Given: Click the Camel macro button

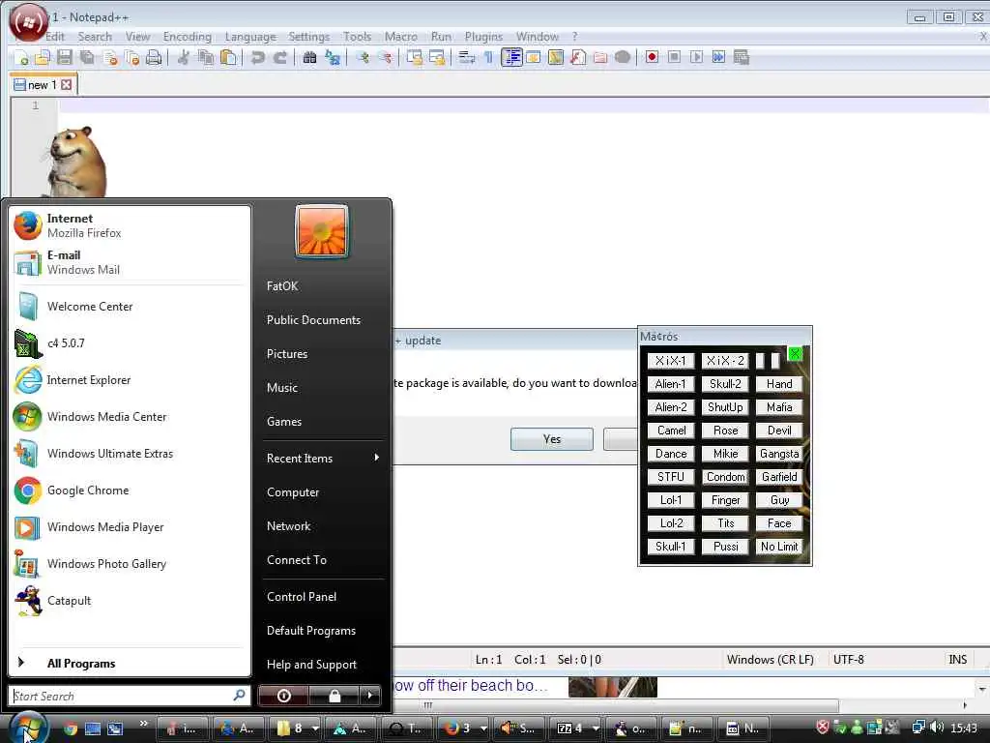Looking at the screenshot, I should [671, 431].
